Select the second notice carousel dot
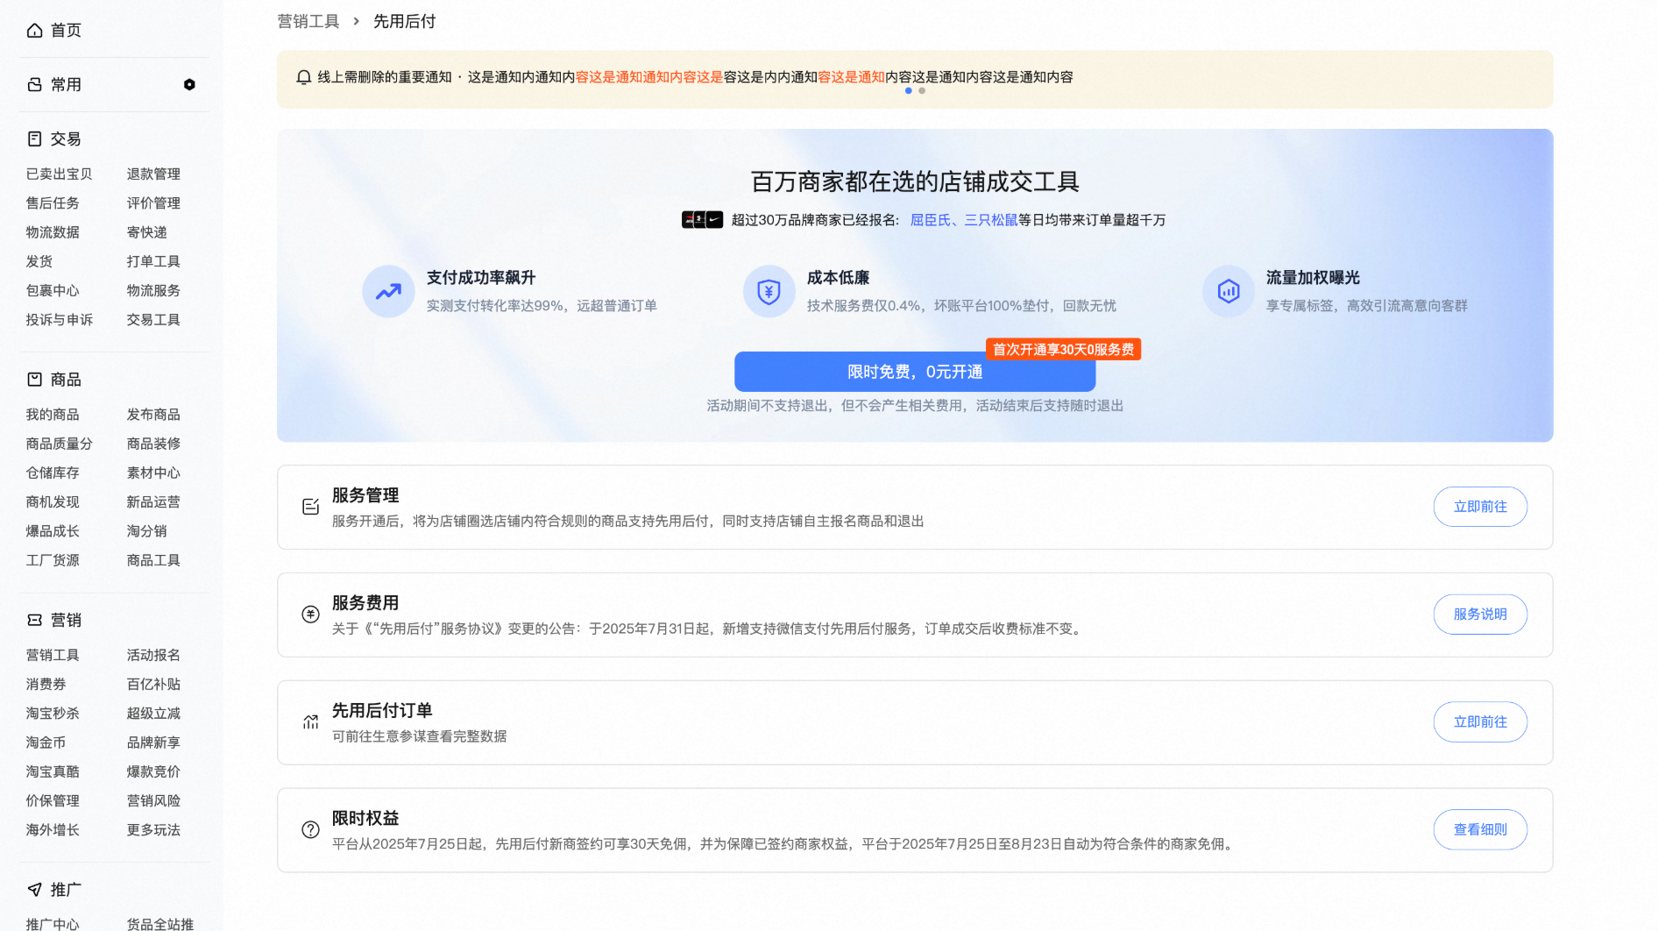1658x931 pixels. [922, 91]
